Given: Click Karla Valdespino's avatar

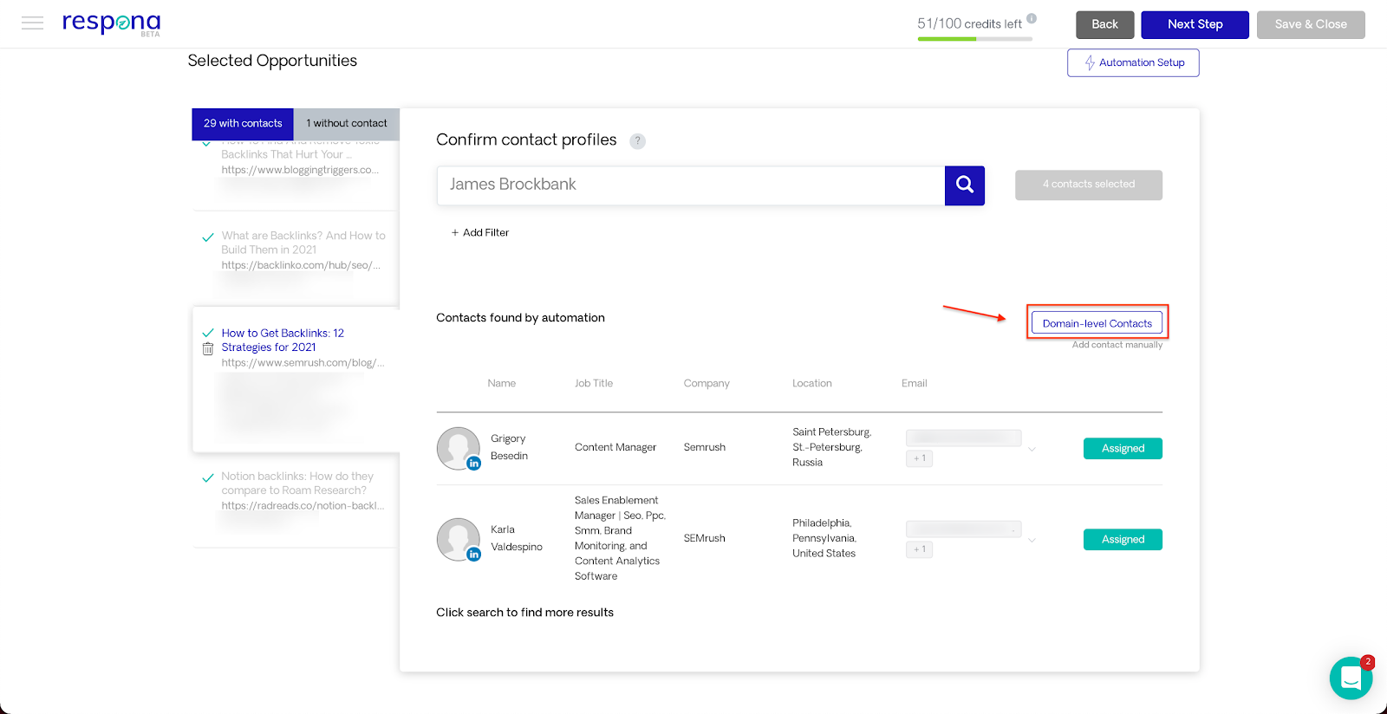Looking at the screenshot, I should click(458, 539).
